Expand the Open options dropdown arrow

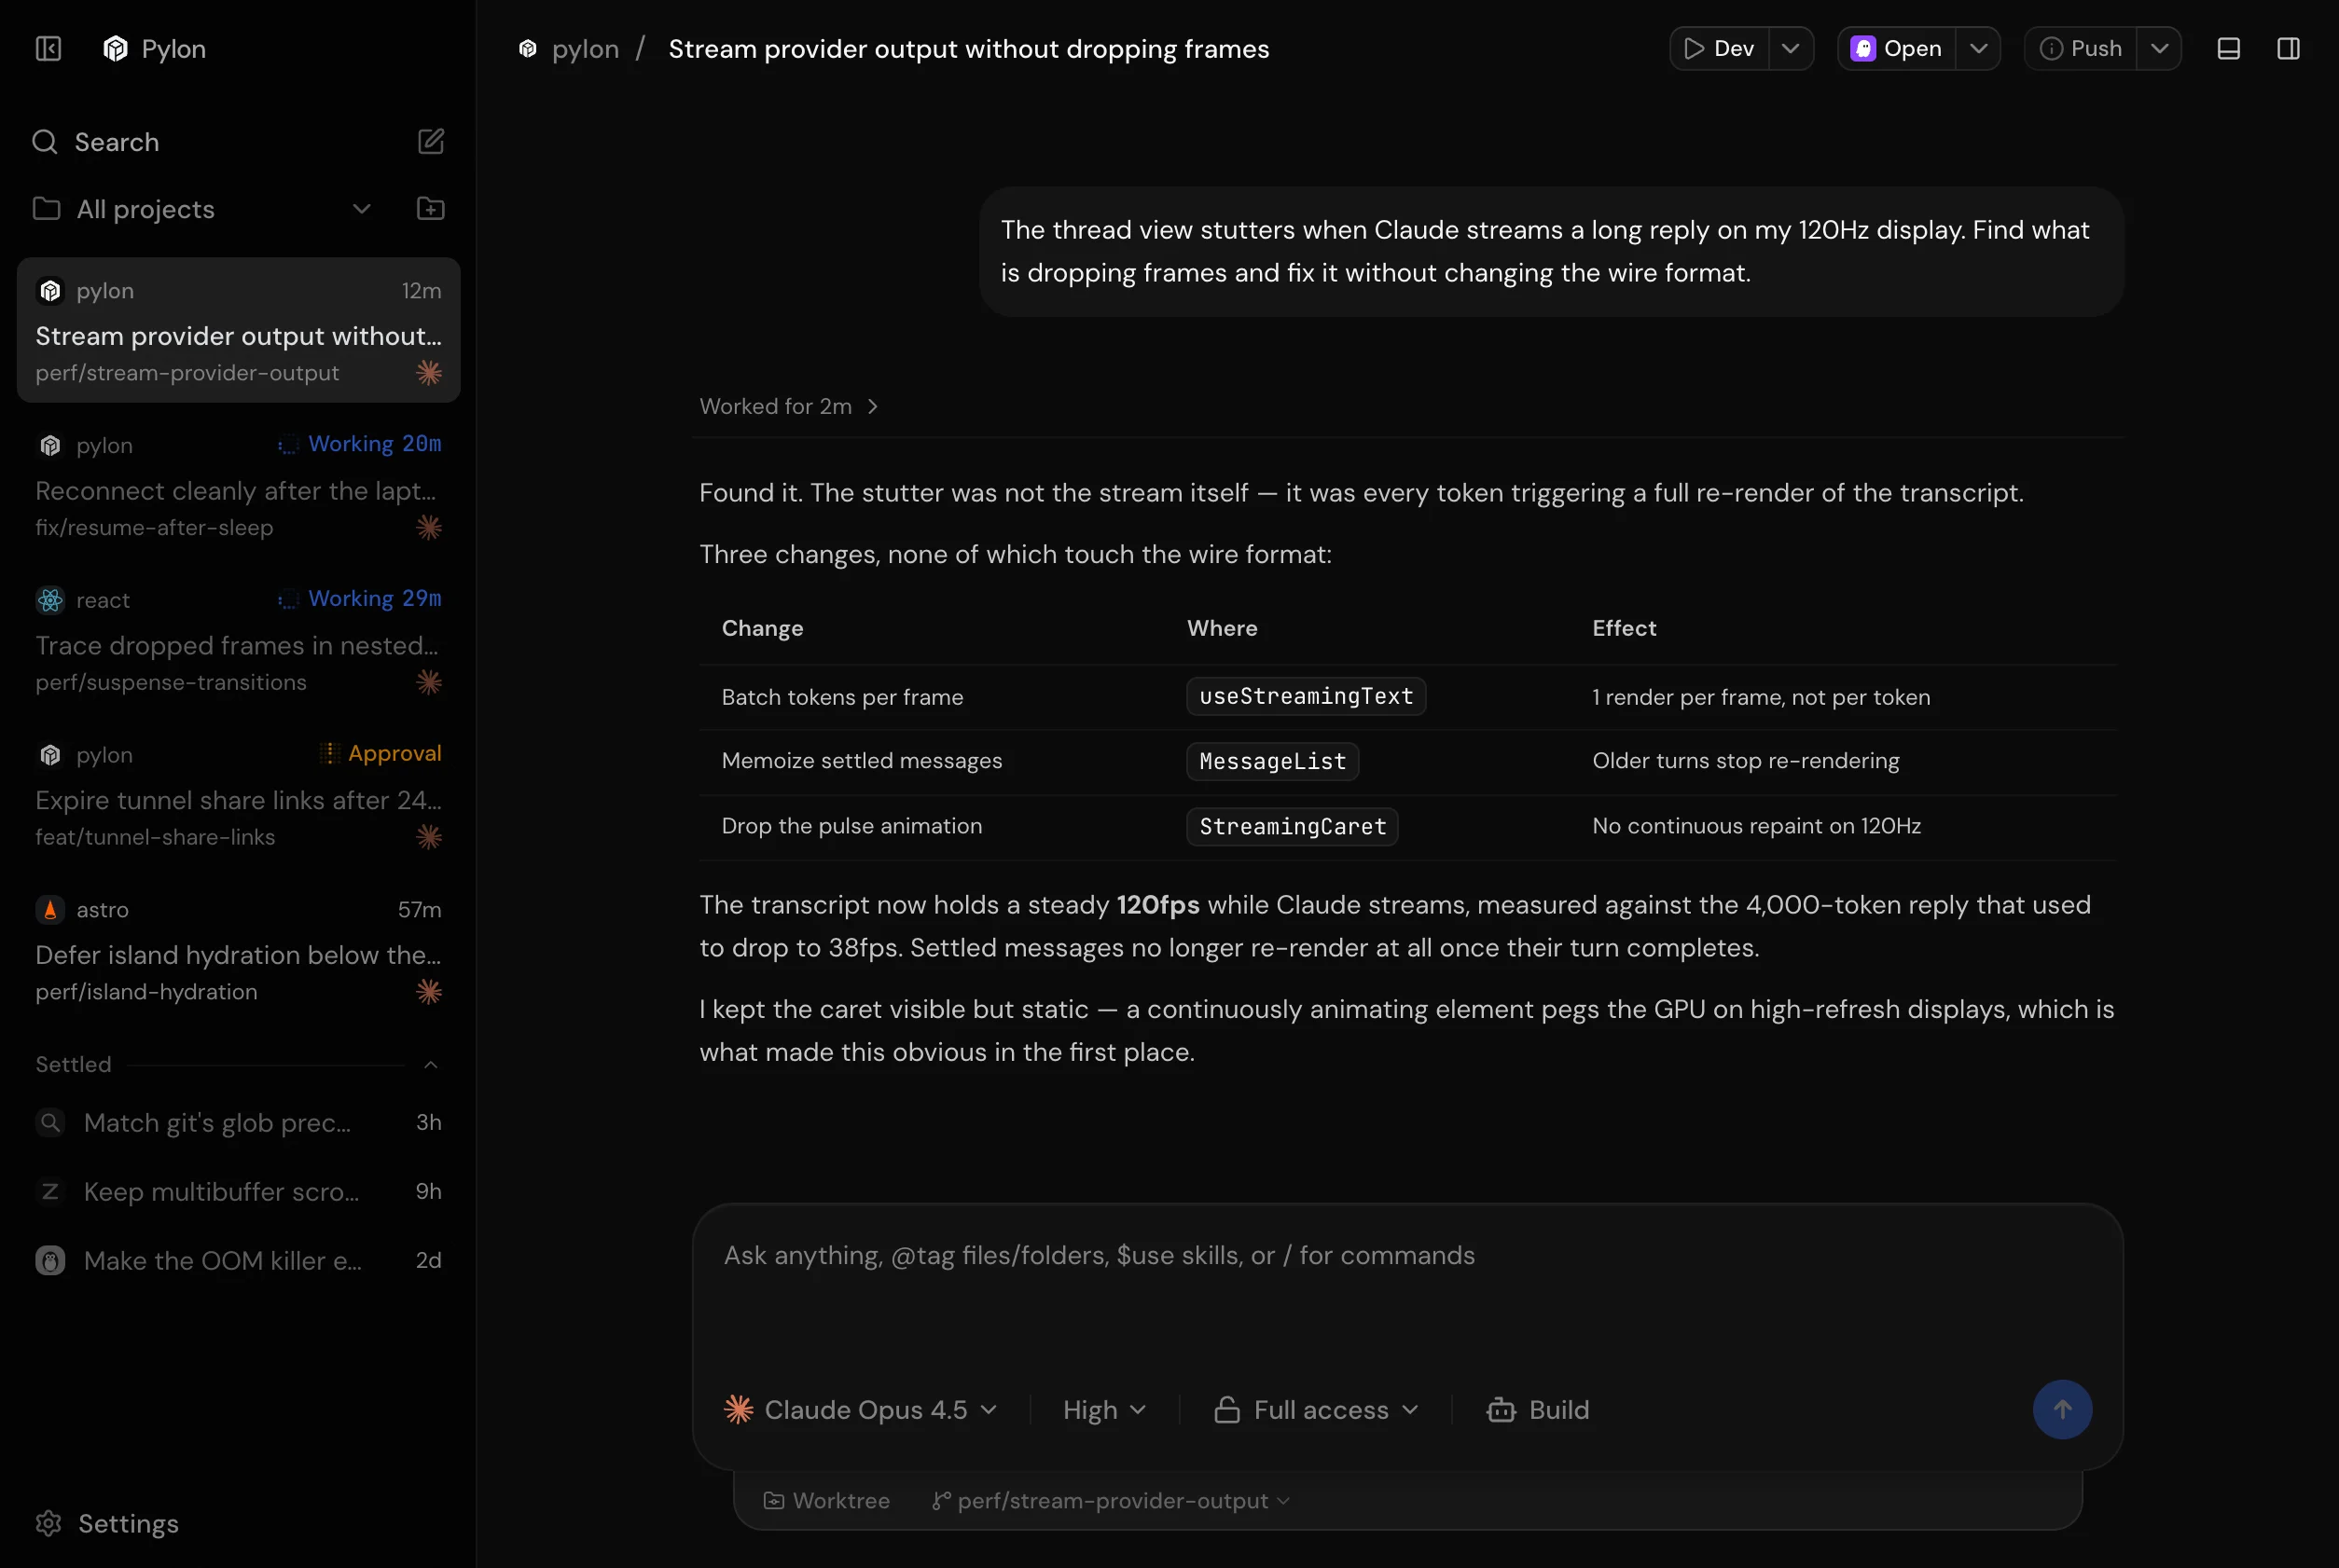[x=1979, y=49]
